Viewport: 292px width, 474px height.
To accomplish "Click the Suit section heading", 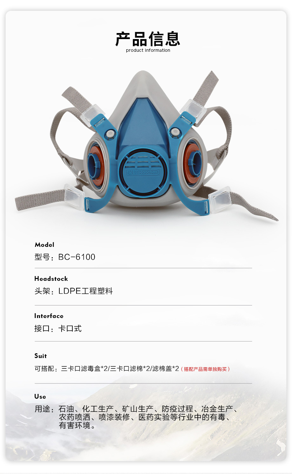I will point(41,356).
